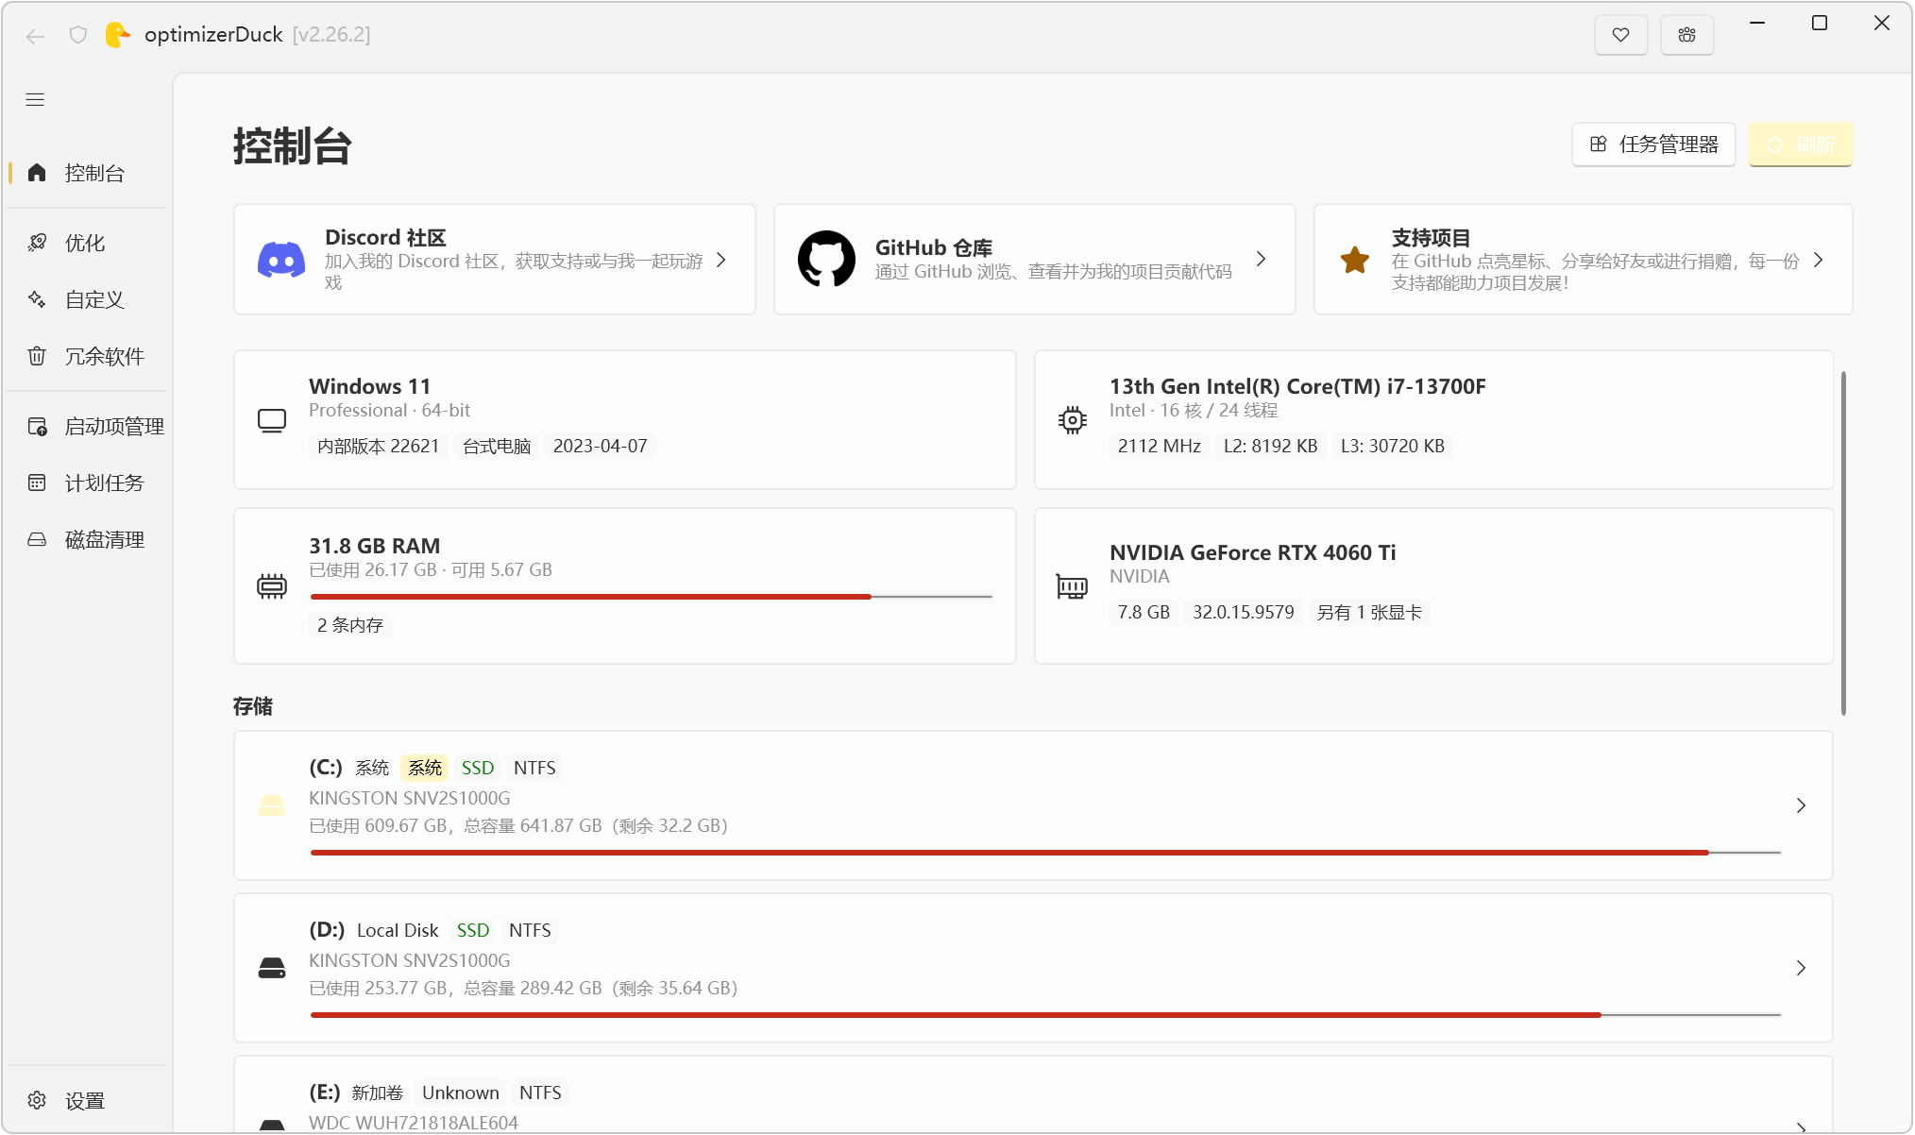Click the star icon on 支持项目 card
The height and width of the screenshot is (1135, 1915).
[x=1355, y=260]
